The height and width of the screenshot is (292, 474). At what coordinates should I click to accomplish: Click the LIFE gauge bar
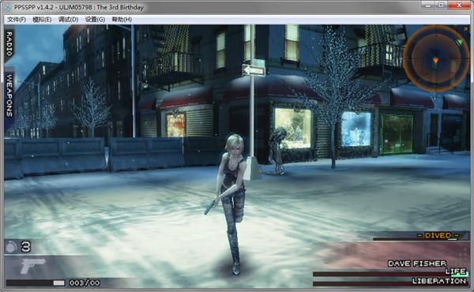pos(390,274)
